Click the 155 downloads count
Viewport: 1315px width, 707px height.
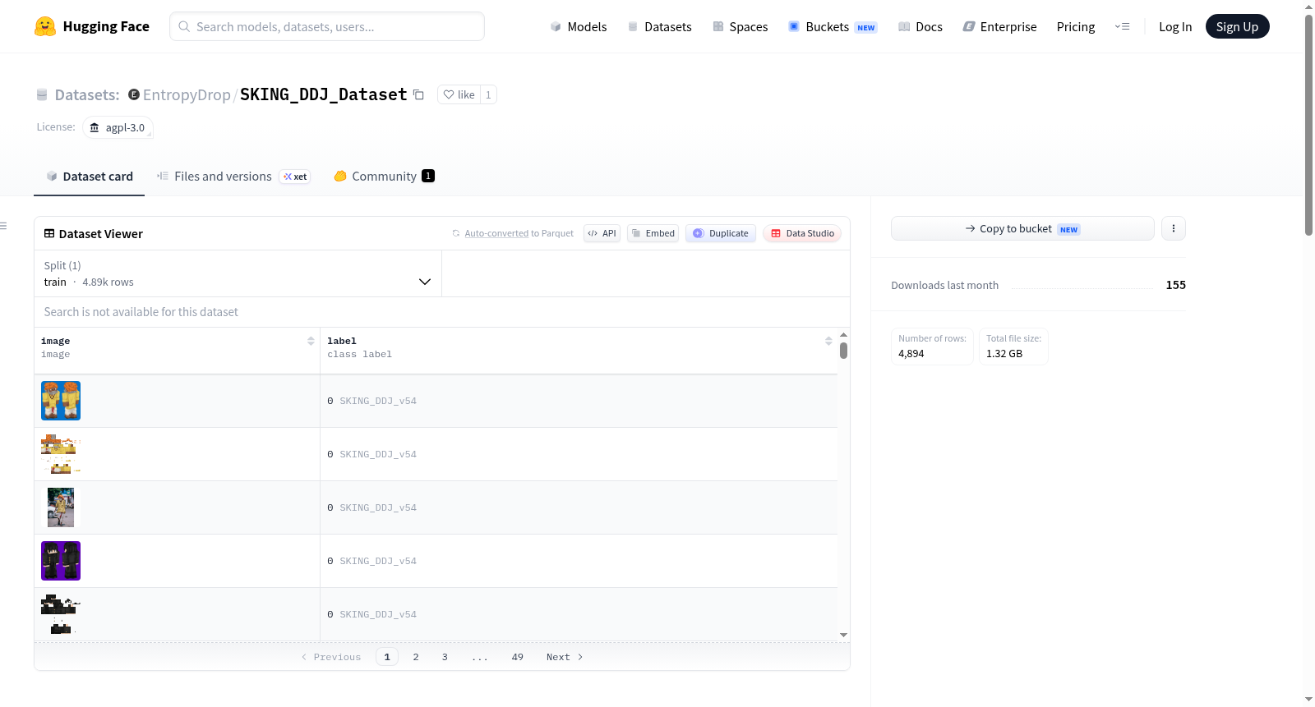point(1176,285)
